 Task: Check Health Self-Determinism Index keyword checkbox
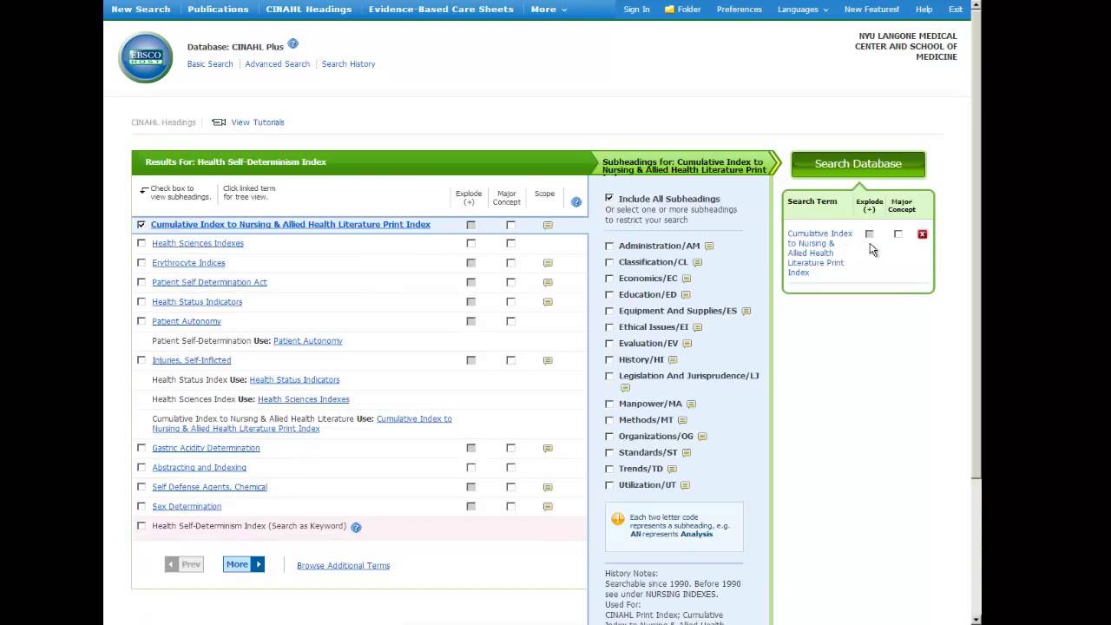pos(141,526)
